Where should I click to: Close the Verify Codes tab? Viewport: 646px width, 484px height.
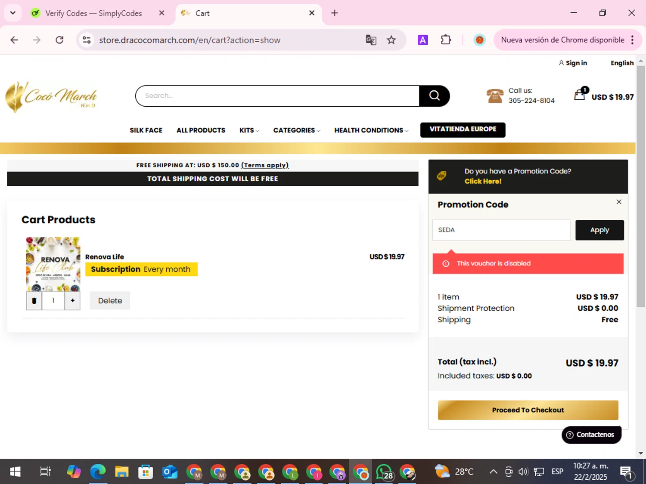[161, 13]
